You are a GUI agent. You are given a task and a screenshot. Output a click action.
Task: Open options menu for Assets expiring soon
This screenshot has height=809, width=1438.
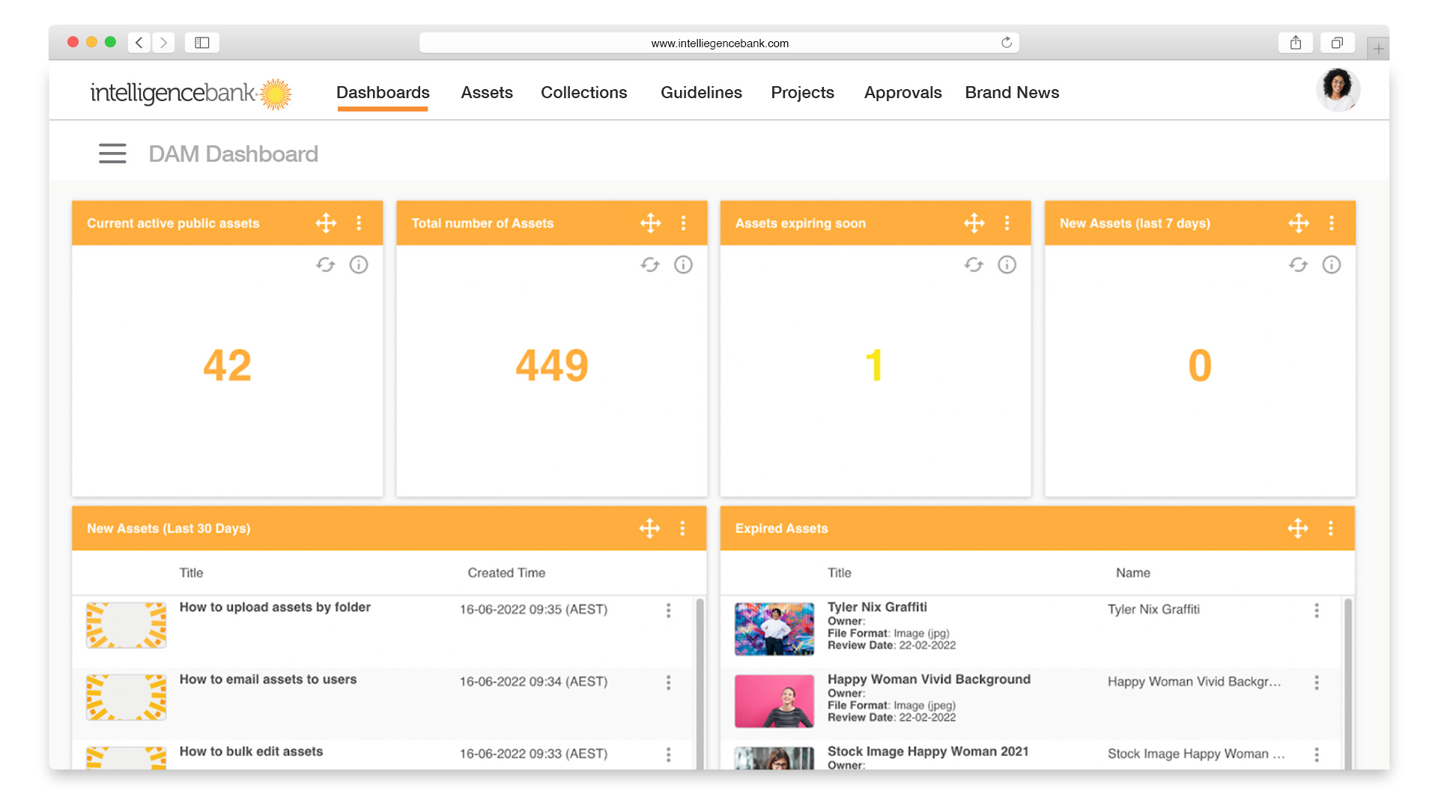(x=1007, y=222)
